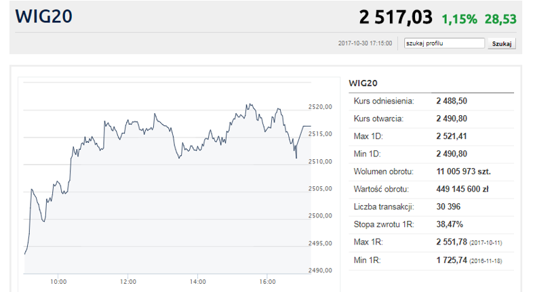Click the green 1,15% percentage change
Screen dimensions: 533x292
(459, 18)
